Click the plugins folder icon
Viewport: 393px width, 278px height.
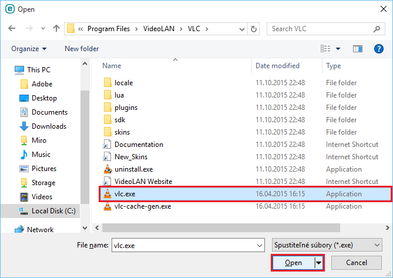click(108, 108)
